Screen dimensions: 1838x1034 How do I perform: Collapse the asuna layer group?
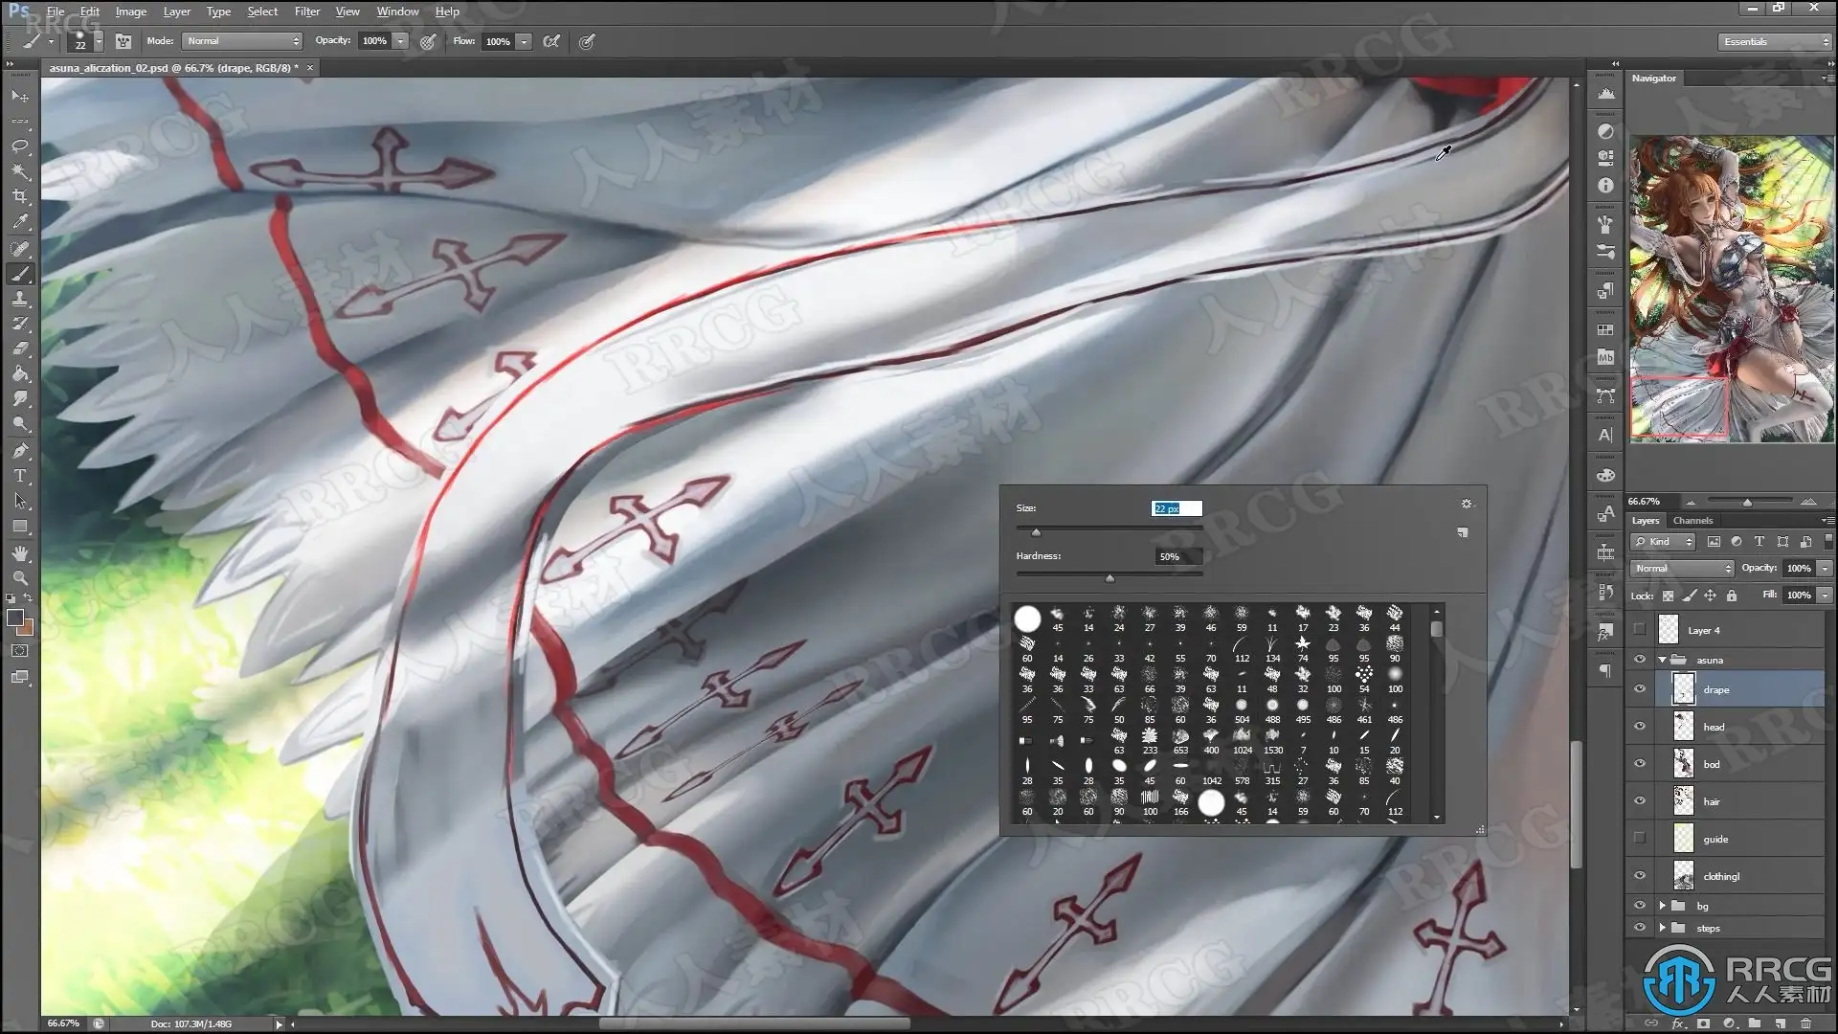coord(1662,660)
